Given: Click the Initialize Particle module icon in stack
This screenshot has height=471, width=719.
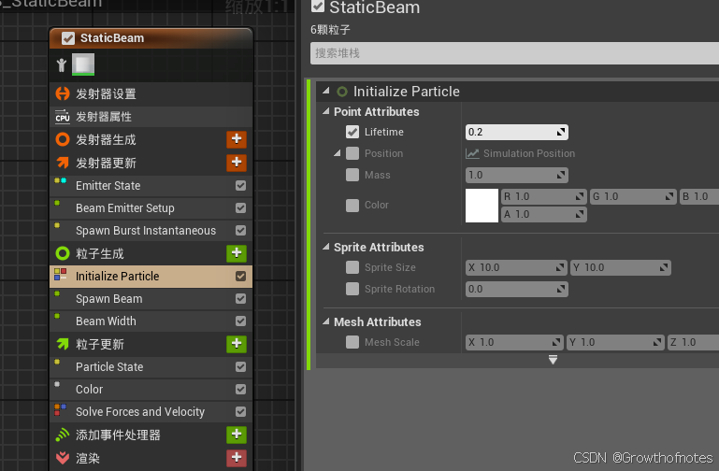Looking at the screenshot, I should pyautogui.click(x=61, y=275).
